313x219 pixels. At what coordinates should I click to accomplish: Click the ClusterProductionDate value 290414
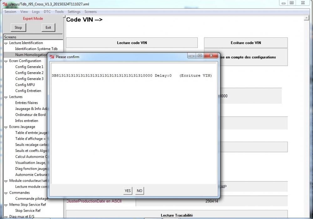(x=212, y=201)
